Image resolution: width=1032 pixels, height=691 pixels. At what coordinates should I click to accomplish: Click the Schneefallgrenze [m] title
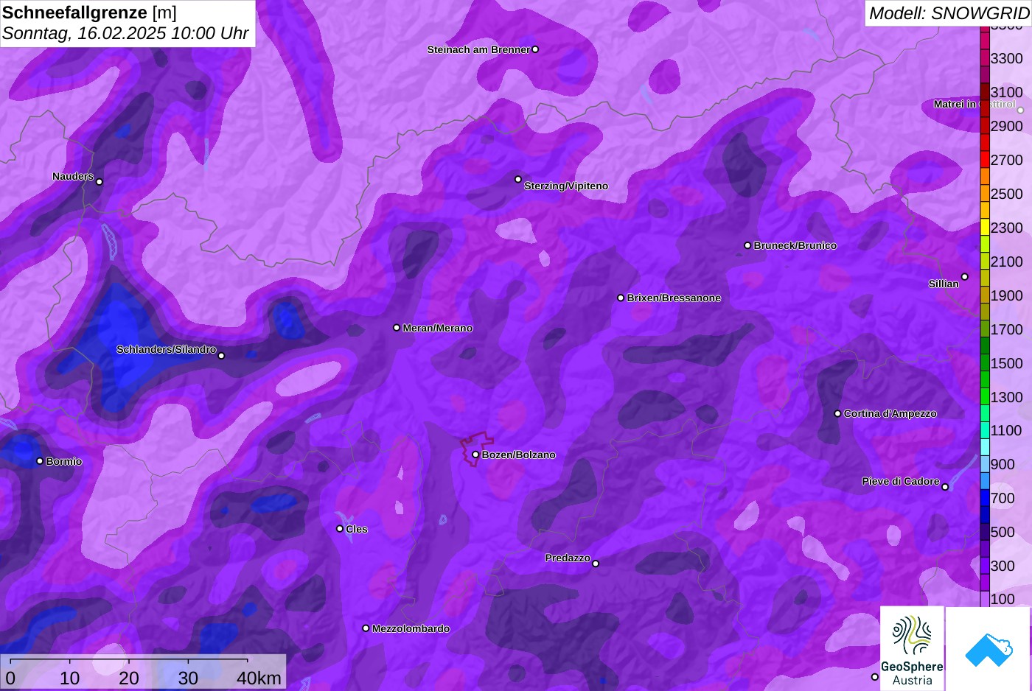pyautogui.click(x=89, y=13)
